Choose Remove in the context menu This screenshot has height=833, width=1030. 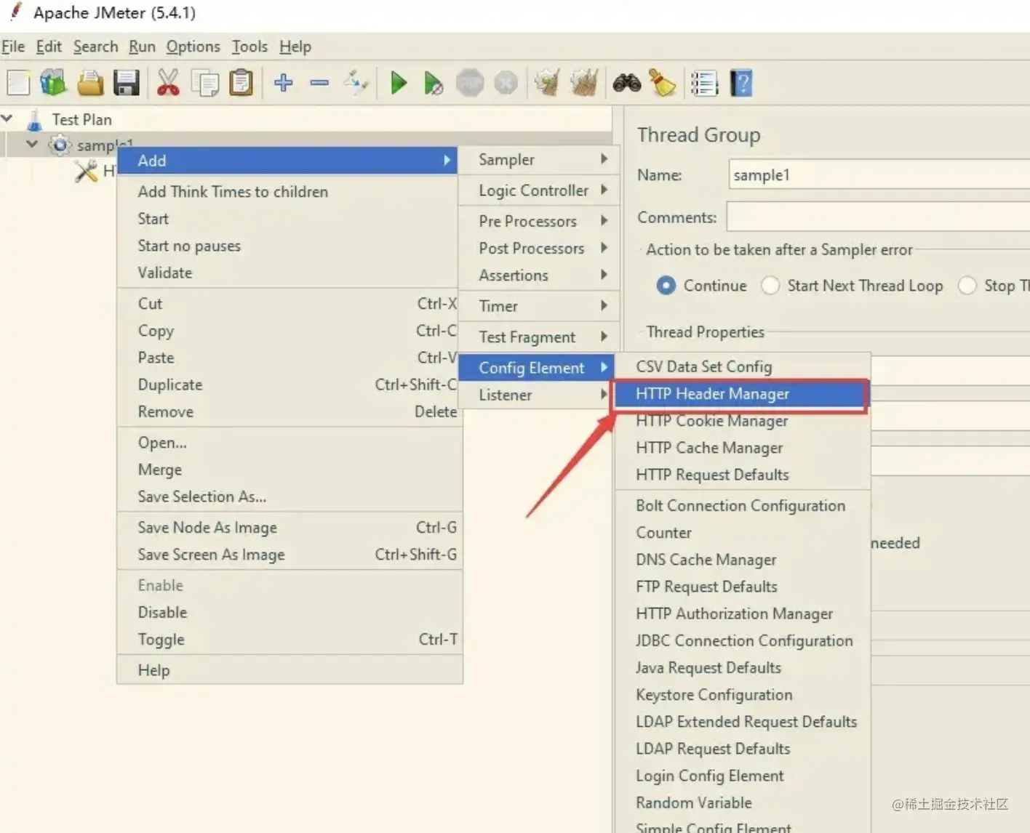click(290, 412)
